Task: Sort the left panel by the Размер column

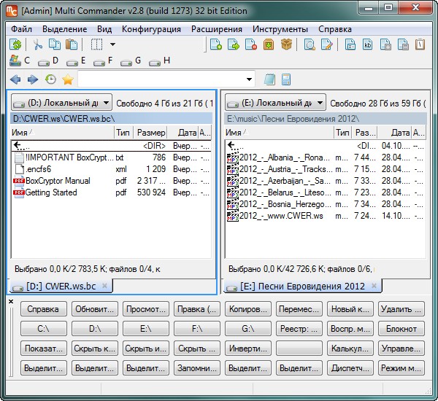Action: (151, 133)
